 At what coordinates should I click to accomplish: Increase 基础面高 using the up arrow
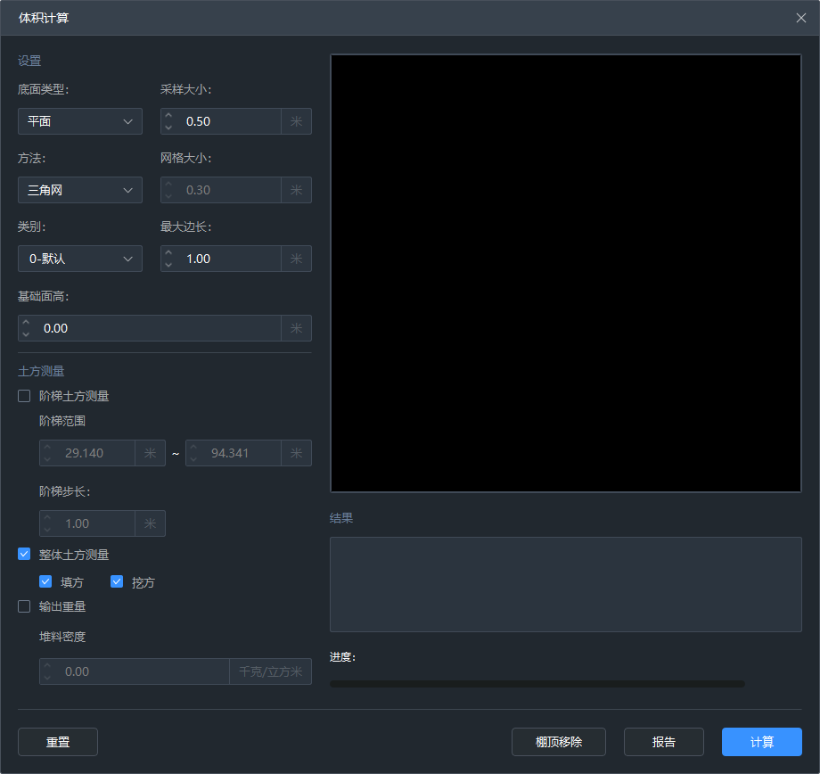[26, 323]
